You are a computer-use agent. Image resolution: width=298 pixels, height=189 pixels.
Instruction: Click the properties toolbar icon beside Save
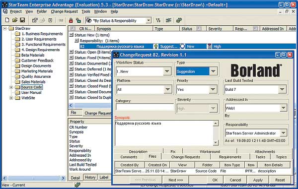point(35,20)
